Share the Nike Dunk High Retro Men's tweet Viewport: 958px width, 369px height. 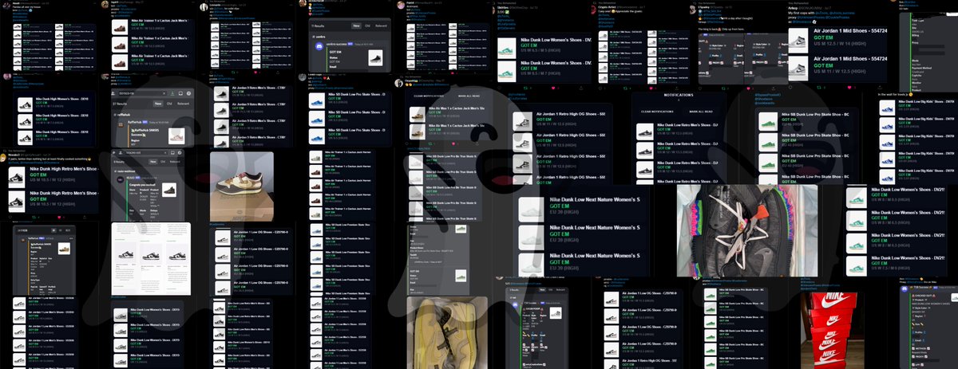point(85,218)
